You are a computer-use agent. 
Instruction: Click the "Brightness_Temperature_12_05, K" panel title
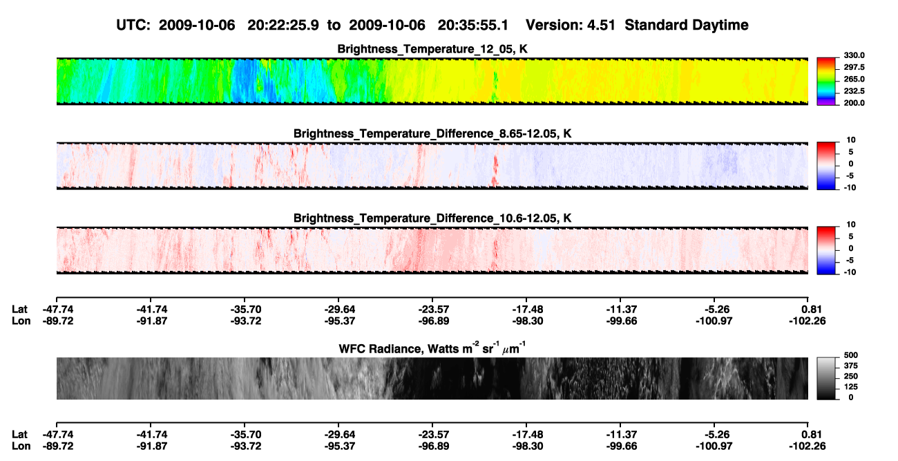pos(432,49)
